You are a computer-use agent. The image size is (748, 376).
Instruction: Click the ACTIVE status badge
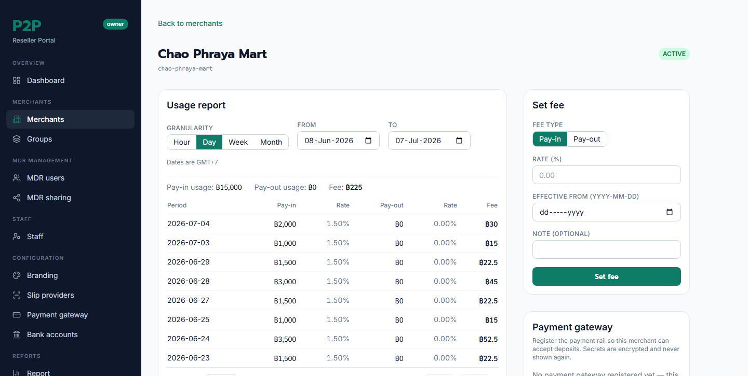click(674, 54)
